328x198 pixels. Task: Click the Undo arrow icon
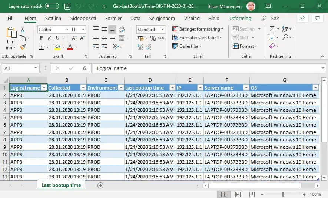[x=78, y=6]
